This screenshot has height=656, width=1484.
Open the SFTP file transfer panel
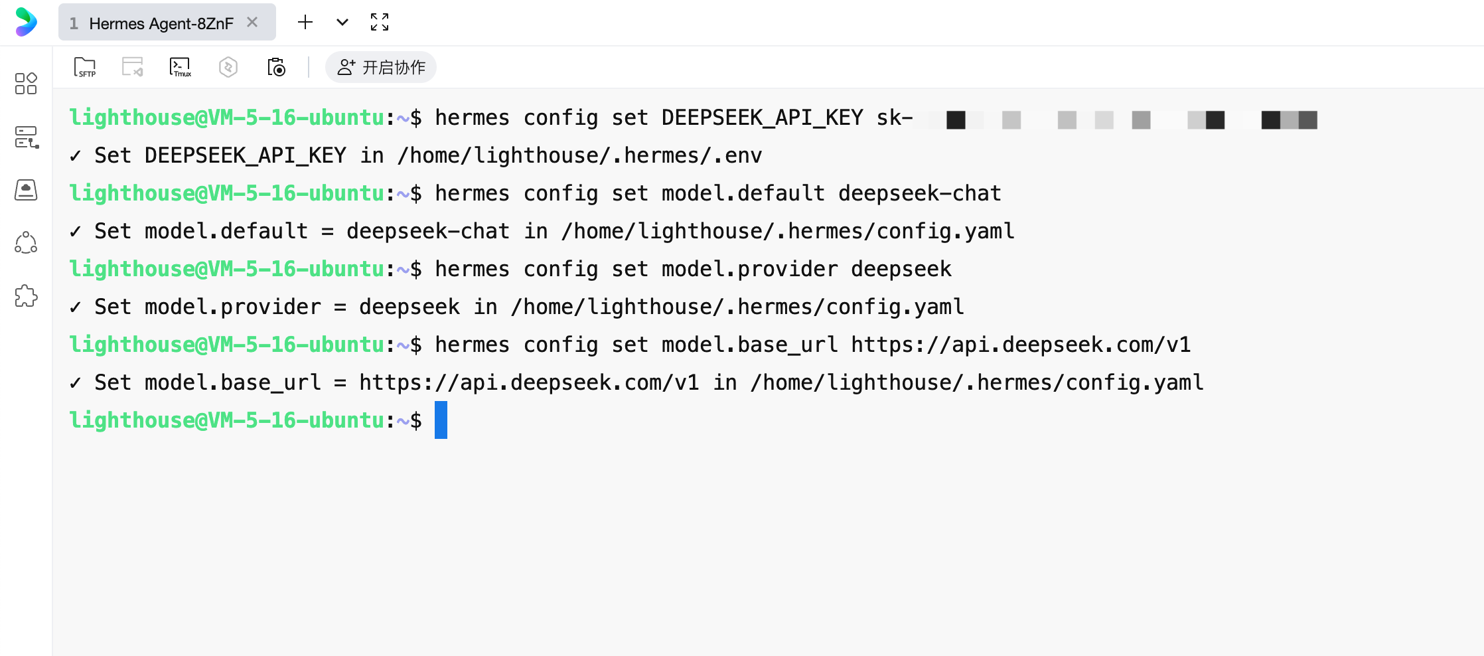(x=85, y=67)
